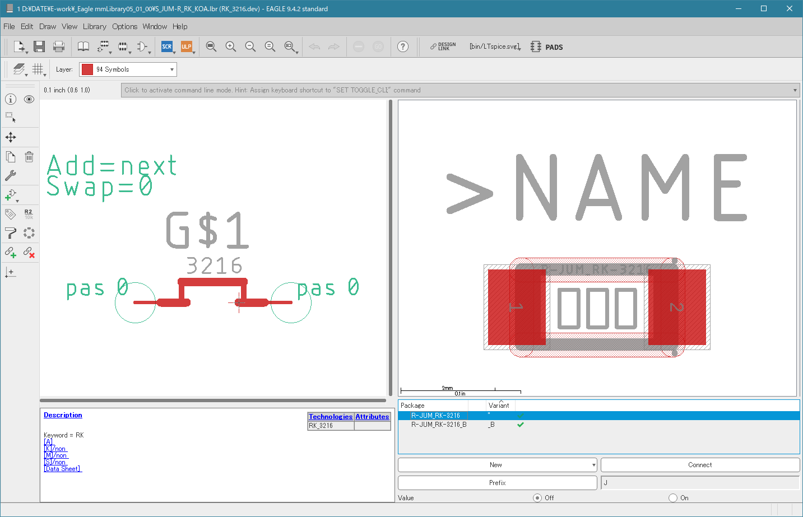The image size is (803, 517).
Task: Expand the command line history dropdown
Action: (795, 90)
